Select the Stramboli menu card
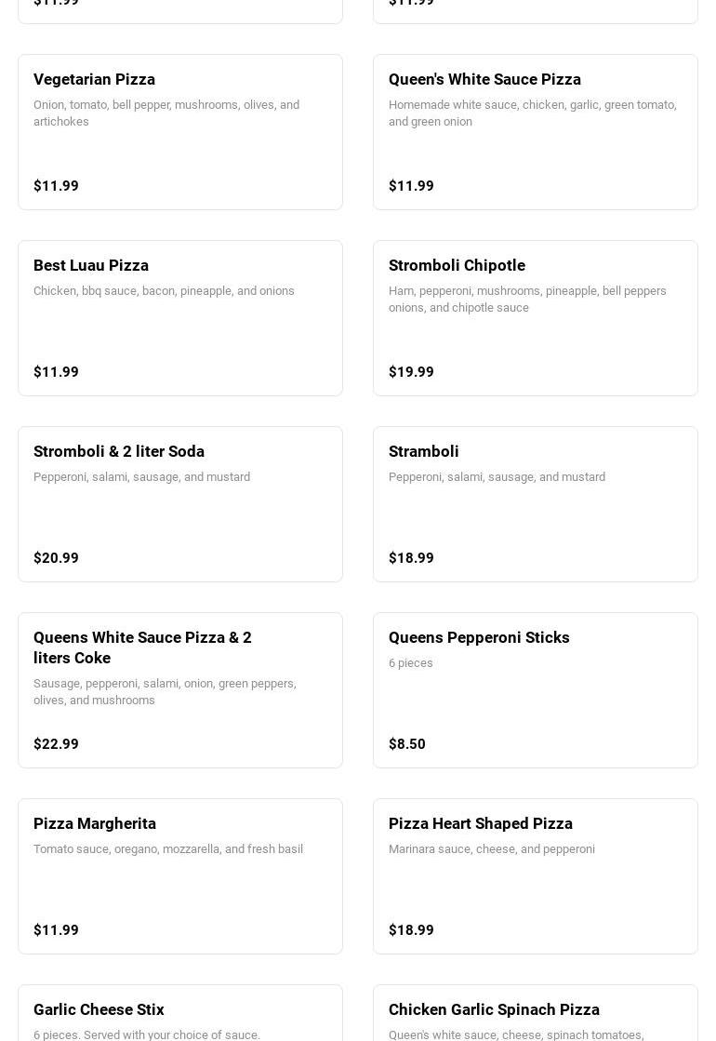The height and width of the screenshot is (1041, 716). point(535,504)
